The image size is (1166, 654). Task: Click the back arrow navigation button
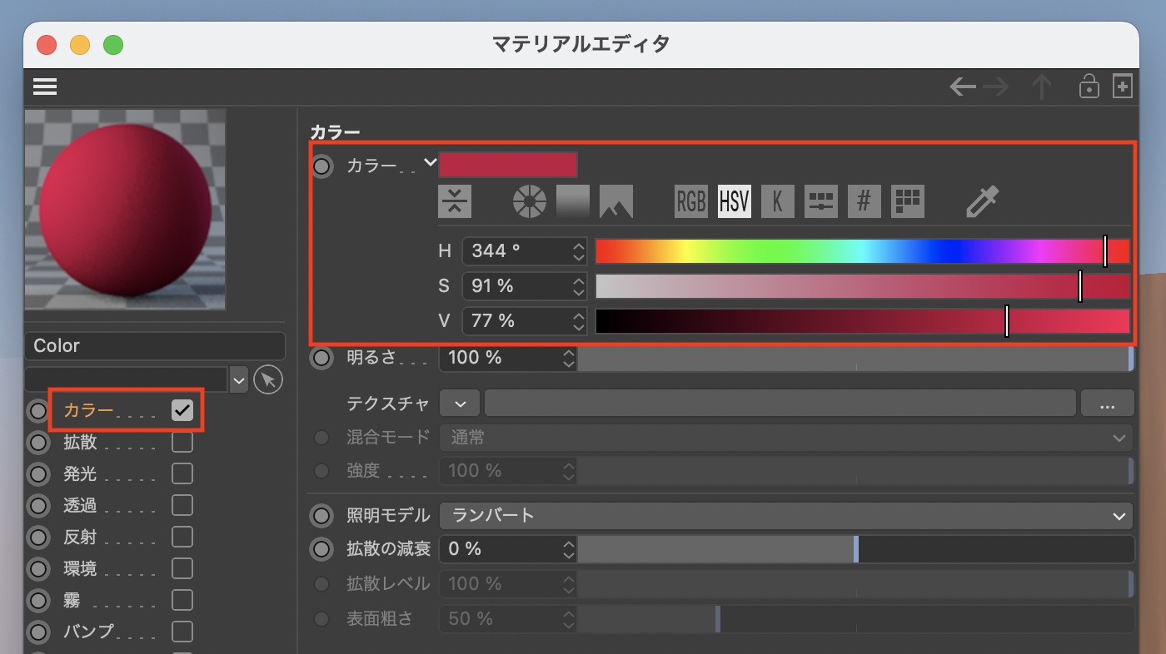coord(963,87)
